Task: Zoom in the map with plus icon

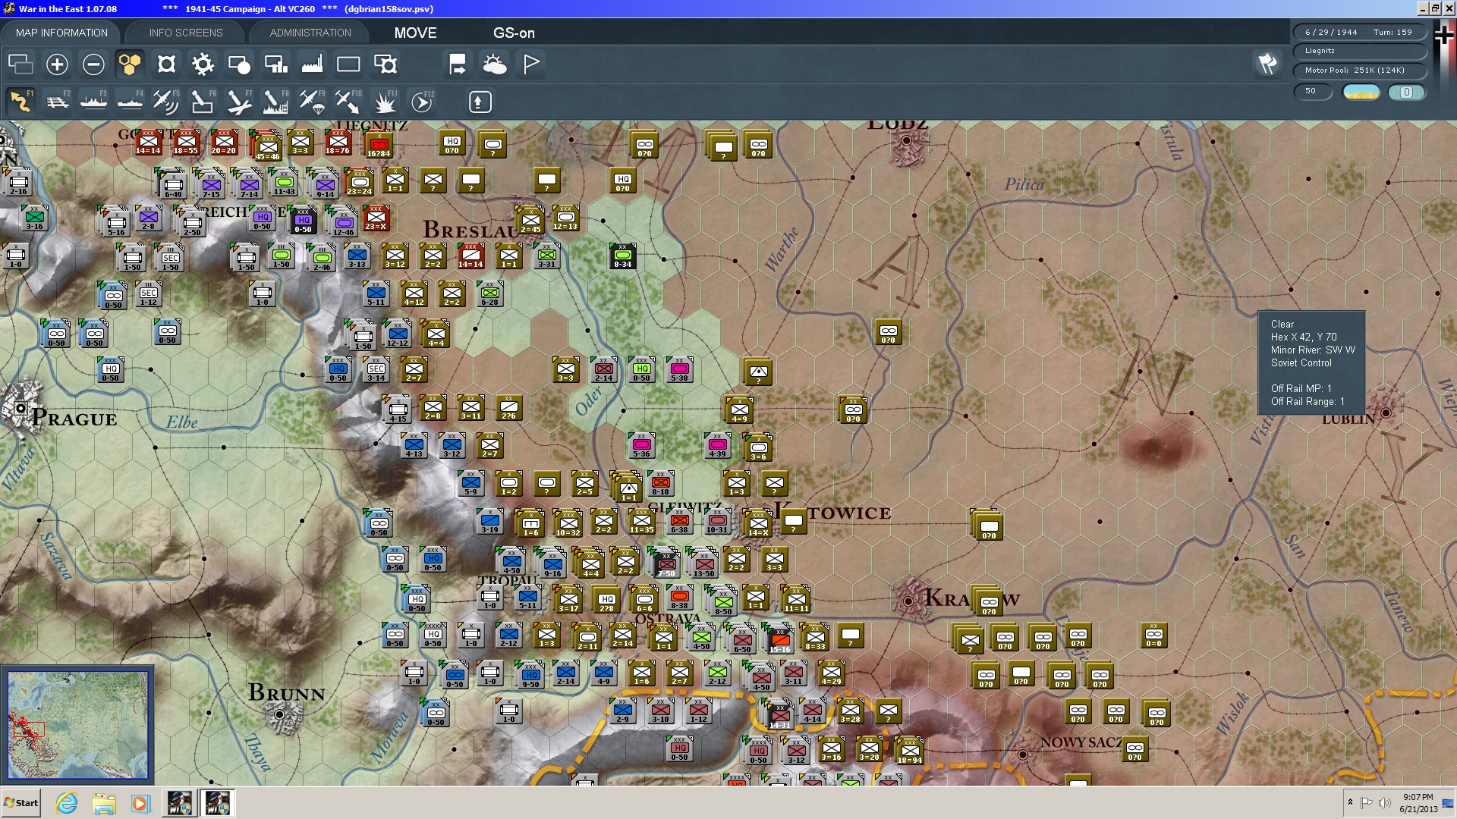Action: (57, 64)
